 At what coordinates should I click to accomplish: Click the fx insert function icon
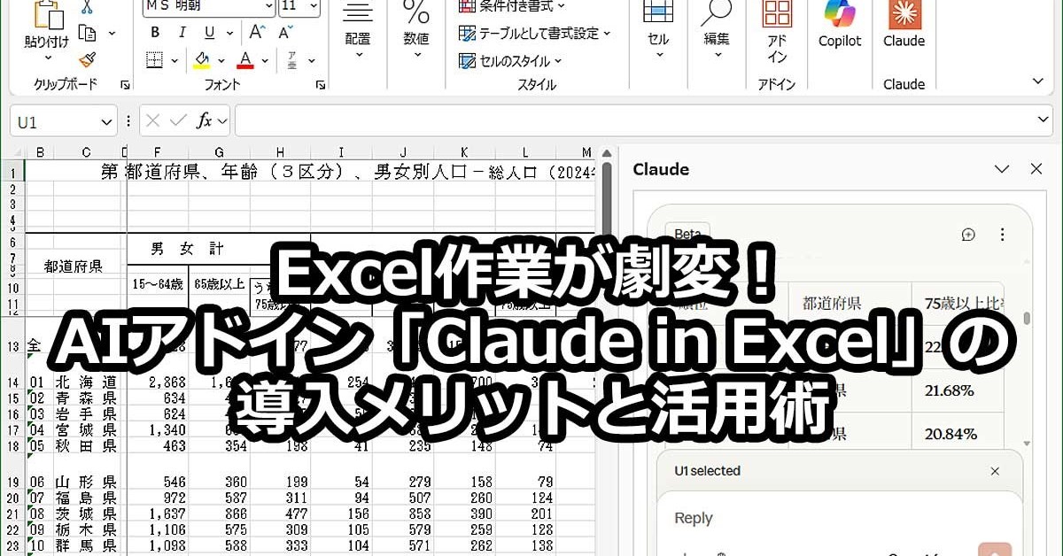[204, 121]
